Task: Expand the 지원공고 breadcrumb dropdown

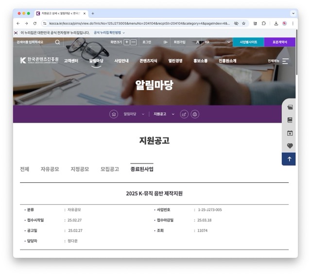Action: point(173,114)
